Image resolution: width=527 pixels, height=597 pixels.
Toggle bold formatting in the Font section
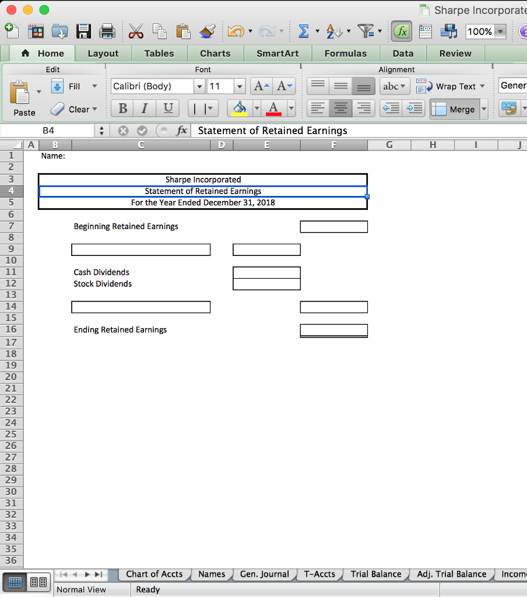[122, 108]
